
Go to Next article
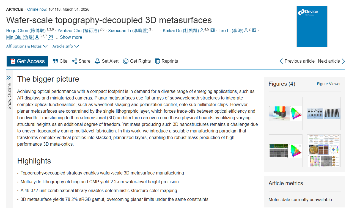click(x=331, y=61)
